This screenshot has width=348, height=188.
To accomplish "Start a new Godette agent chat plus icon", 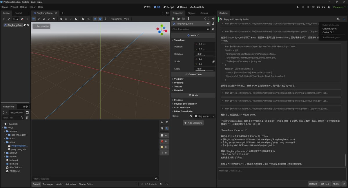I will pos(344,19).
